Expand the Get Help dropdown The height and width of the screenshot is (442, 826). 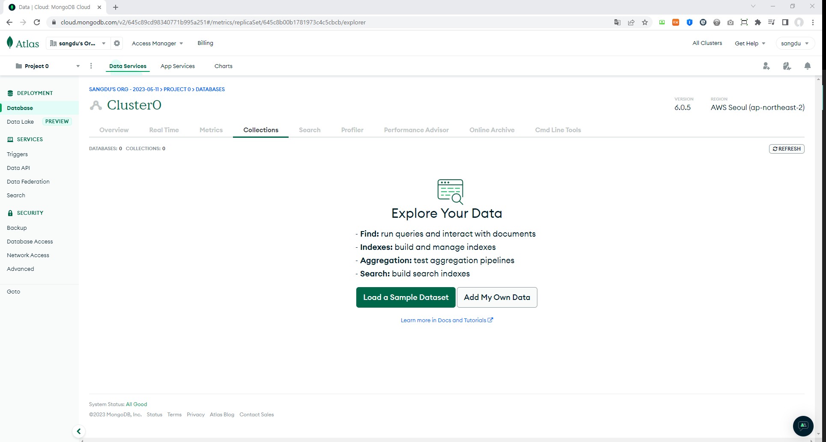pyautogui.click(x=750, y=43)
